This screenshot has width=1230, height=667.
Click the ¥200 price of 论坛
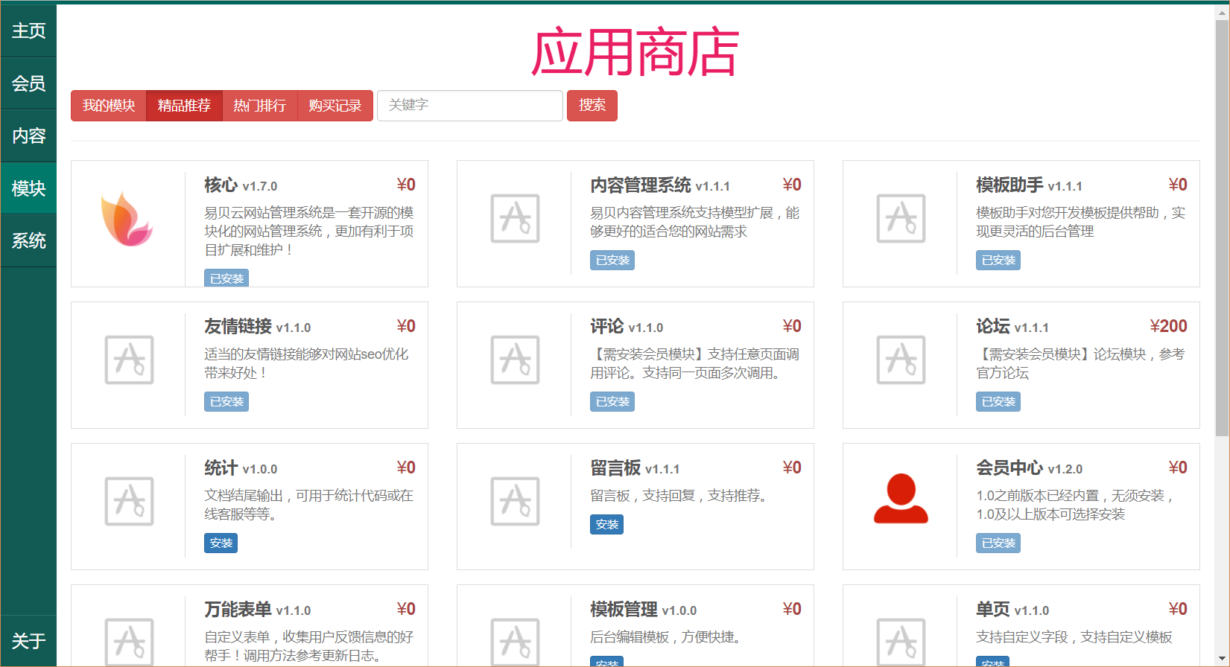coord(1168,326)
